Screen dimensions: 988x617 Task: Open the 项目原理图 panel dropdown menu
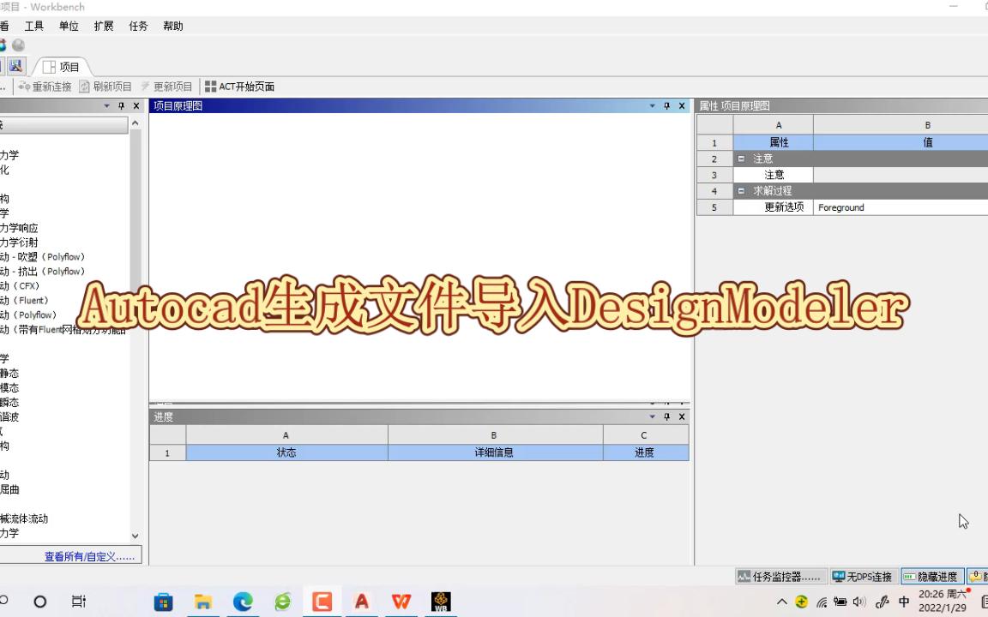coord(652,105)
